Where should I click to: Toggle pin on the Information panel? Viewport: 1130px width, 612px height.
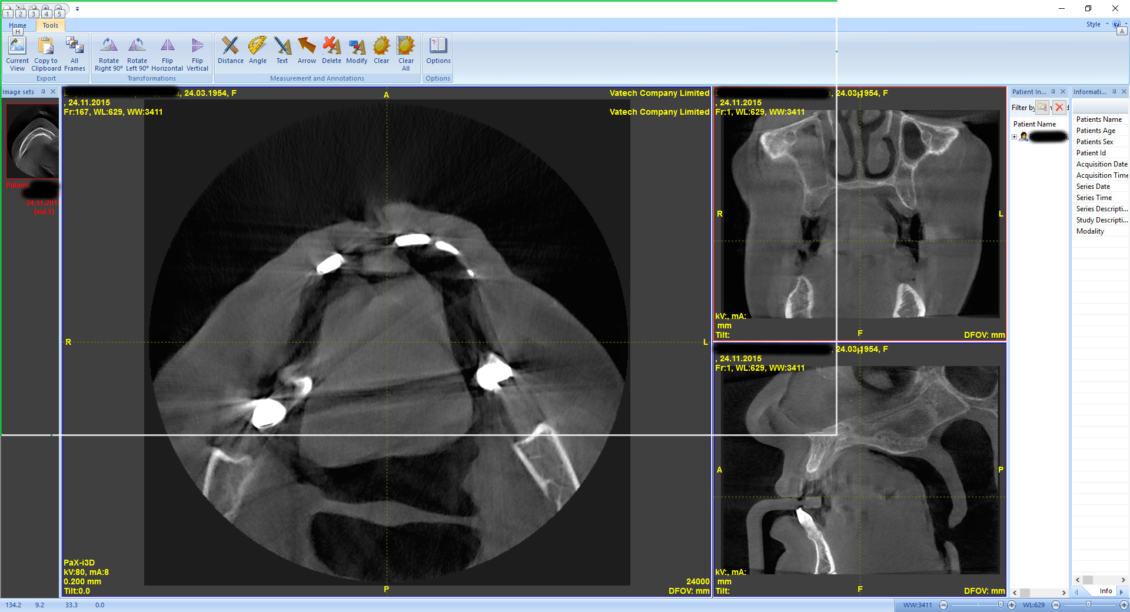click(x=1114, y=92)
